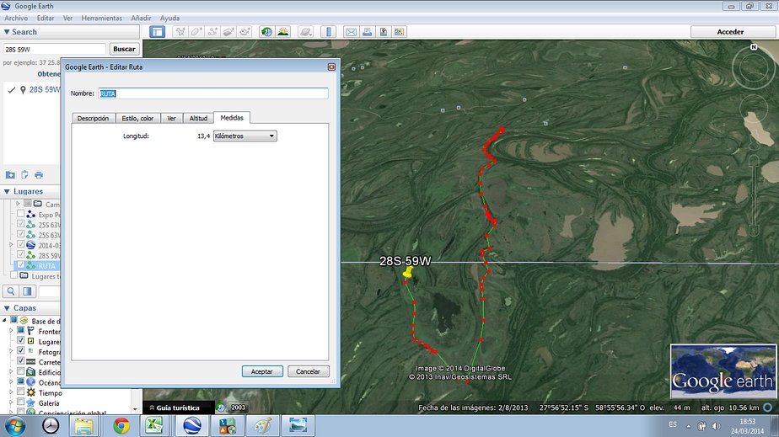Open Windows Explorer from the taskbar
The image size is (779, 437).
[84, 425]
